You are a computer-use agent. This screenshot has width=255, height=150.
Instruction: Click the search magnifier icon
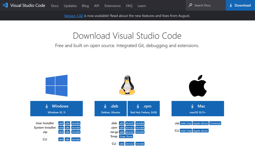(x=190, y=5)
